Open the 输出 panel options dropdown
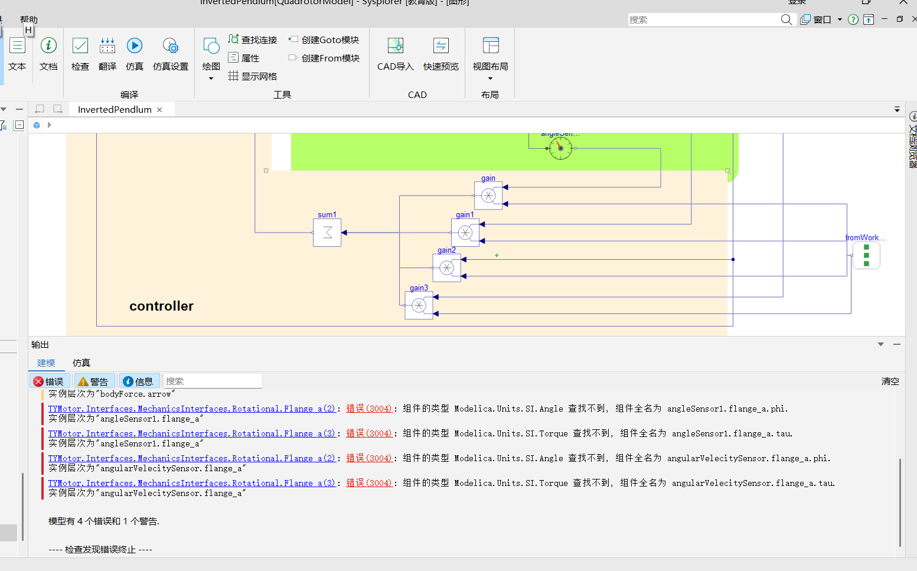Screen dimensions: 917x571 click(x=880, y=344)
